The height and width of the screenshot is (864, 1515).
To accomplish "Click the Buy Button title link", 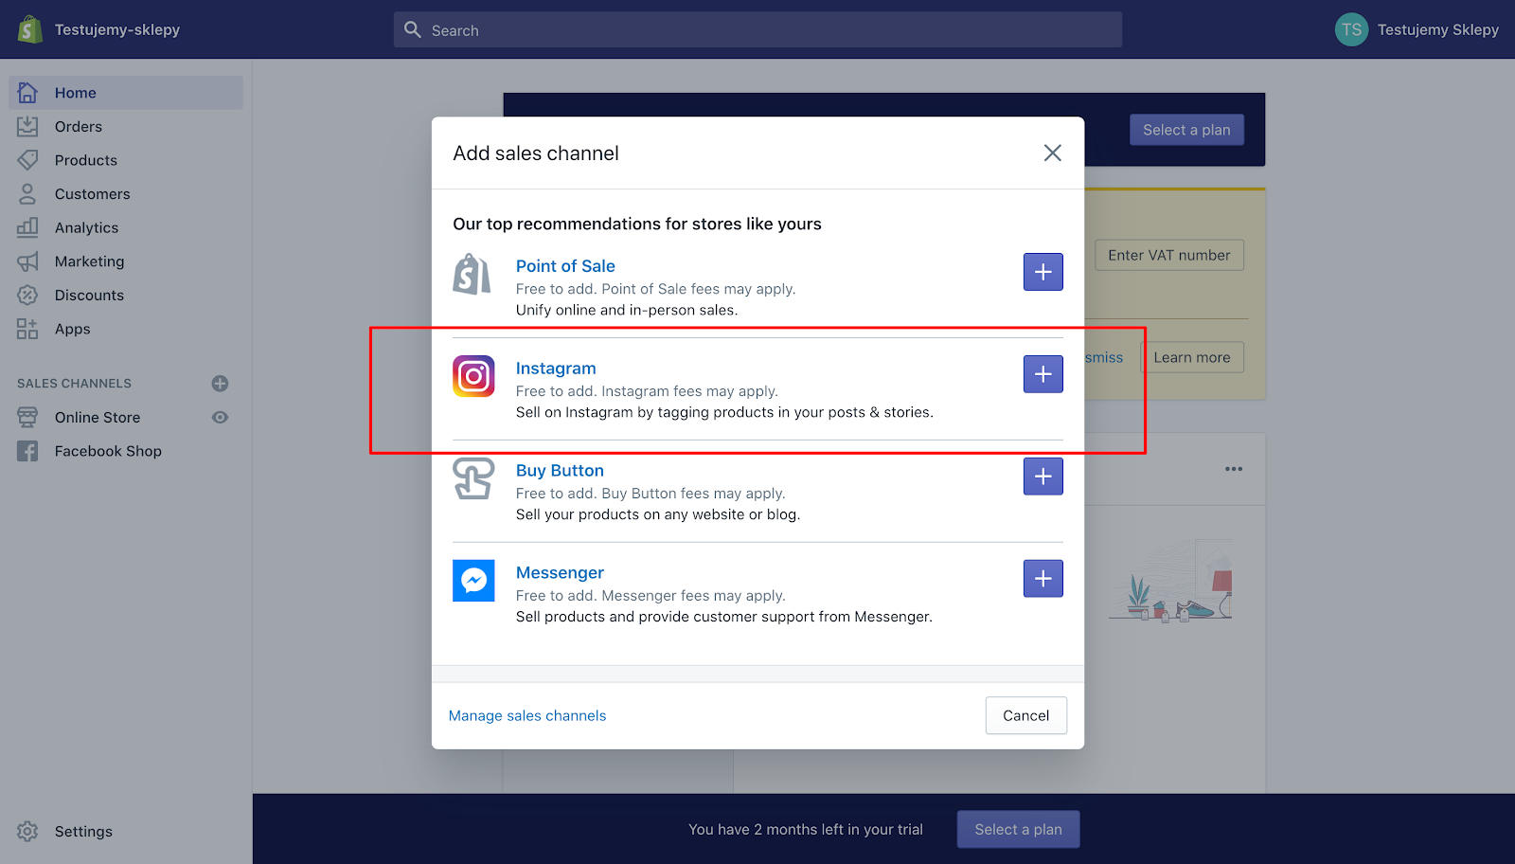I will coord(560,471).
